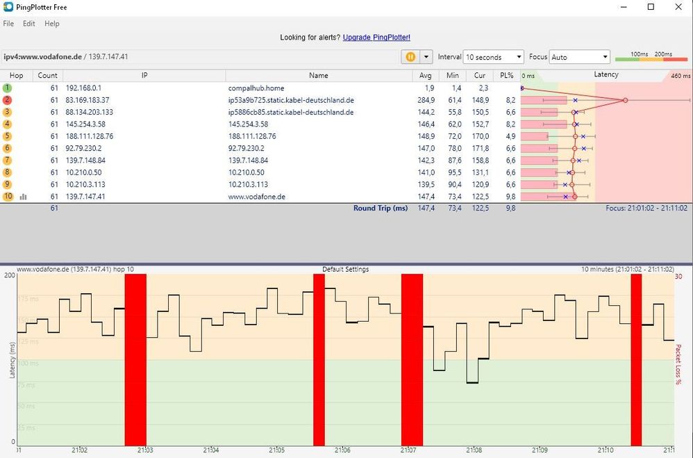Click the timeline graph title www.vodafone.de hop 10
693x458 pixels.
click(75, 269)
